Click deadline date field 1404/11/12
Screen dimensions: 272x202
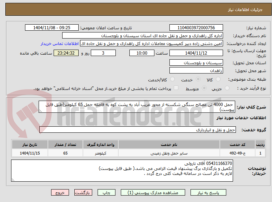point(196,53)
